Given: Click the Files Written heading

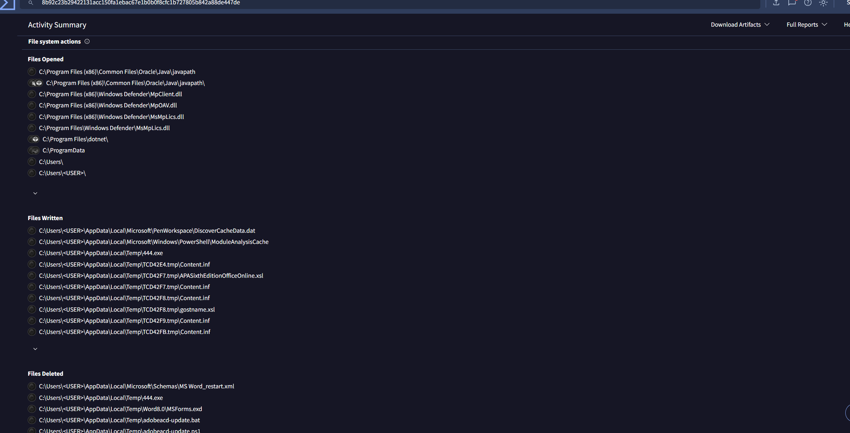Looking at the screenshot, I should (45, 218).
